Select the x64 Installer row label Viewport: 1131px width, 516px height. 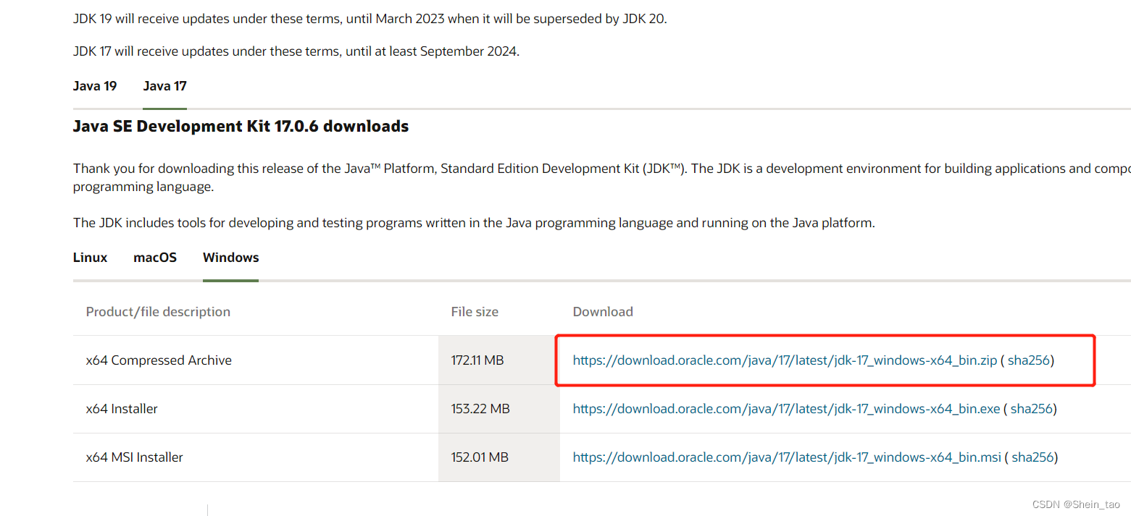122,408
